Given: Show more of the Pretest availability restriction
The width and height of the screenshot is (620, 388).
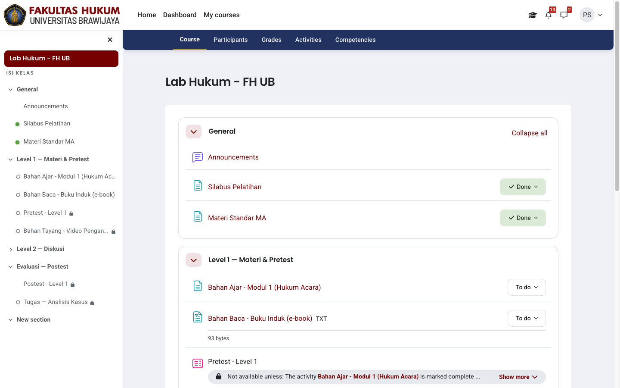Looking at the screenshot, I should click(x=518, y=377).
